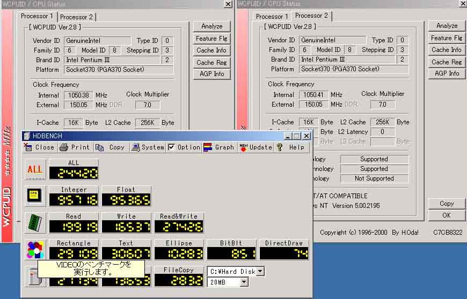The width and height of the screenshot is (467, 299).
Task: Click Socket370 Platform field in right window
Action: click(354, 69)
